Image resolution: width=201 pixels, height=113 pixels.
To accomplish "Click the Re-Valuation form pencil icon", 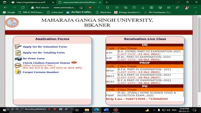I will pyautogui.click(x=18, y=46).
